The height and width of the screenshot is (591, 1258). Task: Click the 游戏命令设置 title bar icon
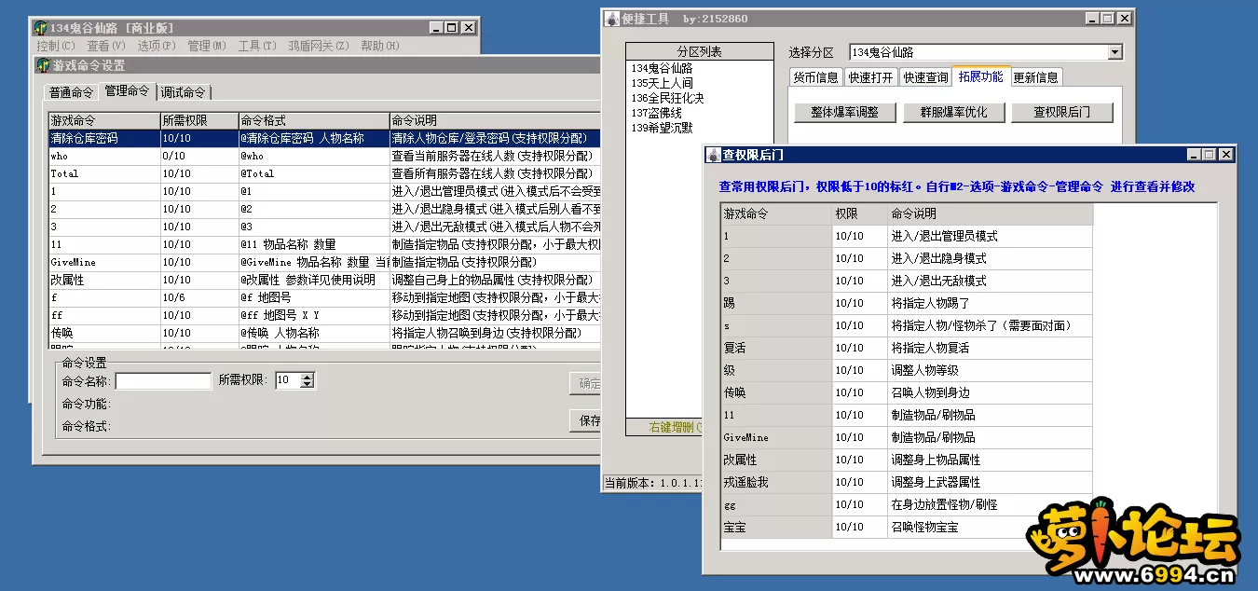coord(43,65)
